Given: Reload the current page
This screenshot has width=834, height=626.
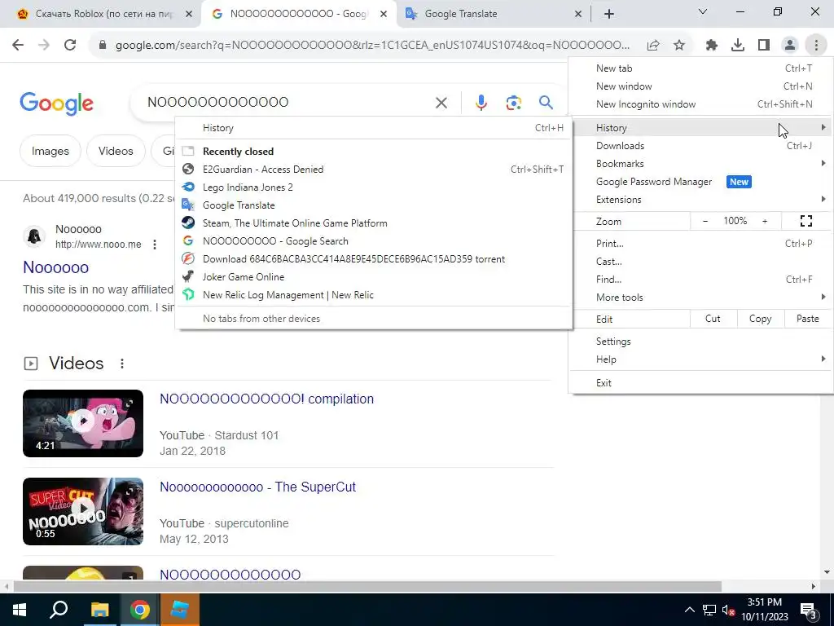Looking at the screenshot, I should coord(70,46).
